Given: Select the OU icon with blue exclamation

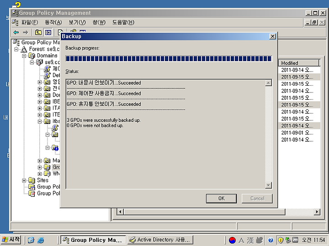Looking at the screenshot, I should click(55, 148).
